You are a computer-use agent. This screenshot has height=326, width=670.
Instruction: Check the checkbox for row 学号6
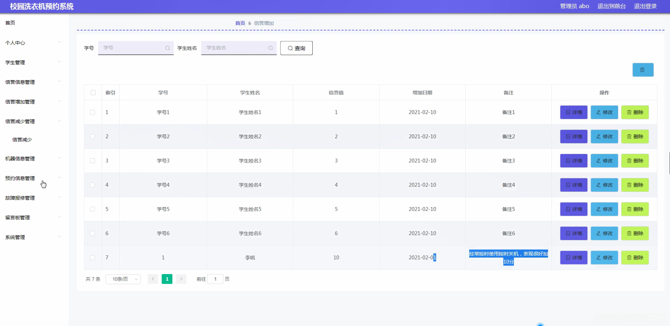93,233
